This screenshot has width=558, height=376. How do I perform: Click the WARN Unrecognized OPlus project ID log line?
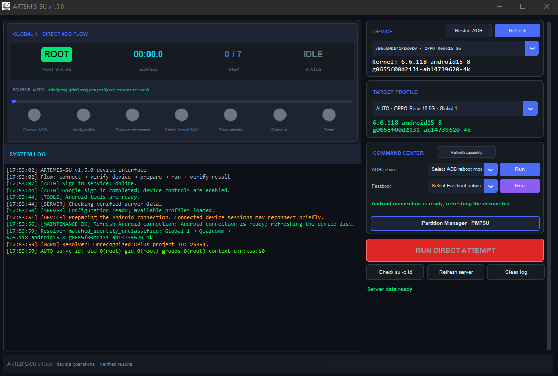point(107,245)
